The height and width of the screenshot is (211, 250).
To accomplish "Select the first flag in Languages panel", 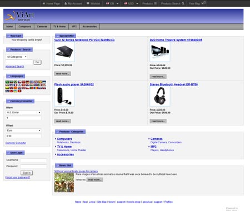I will click(7, 82).
